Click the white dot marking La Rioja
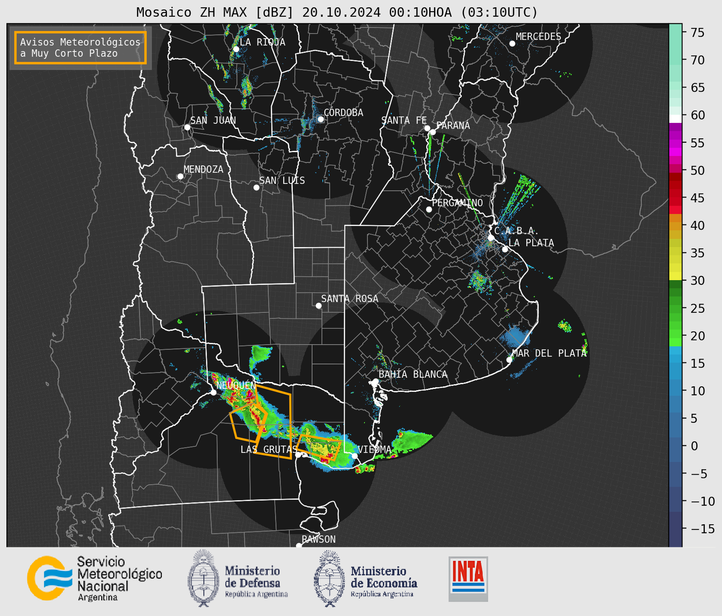The height and width of the screenshot is (616, 722). point(236,49)
